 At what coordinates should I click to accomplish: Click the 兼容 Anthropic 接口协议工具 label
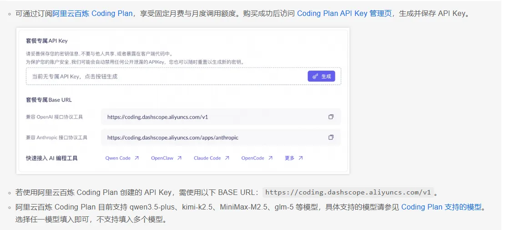click(56, 138)
